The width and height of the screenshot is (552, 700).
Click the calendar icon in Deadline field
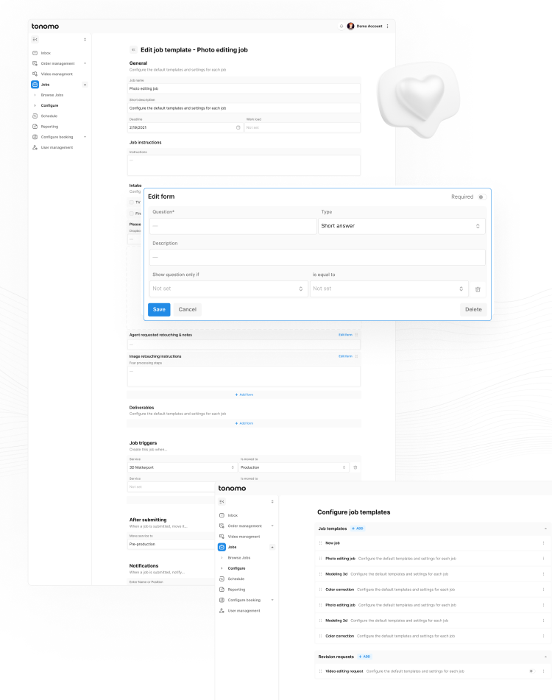tap(238, 127)
